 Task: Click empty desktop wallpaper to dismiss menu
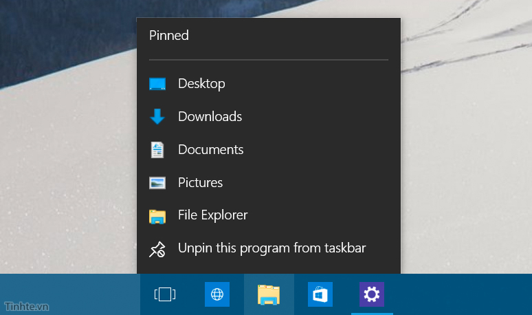(467, 172)
